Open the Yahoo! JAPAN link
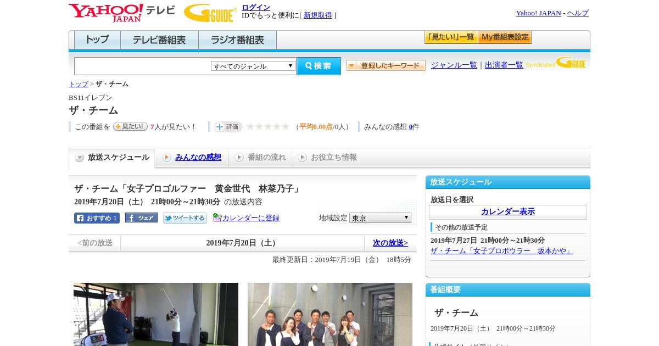The width and height of the screenshot is (659, 346). click(x=539, y=13)
